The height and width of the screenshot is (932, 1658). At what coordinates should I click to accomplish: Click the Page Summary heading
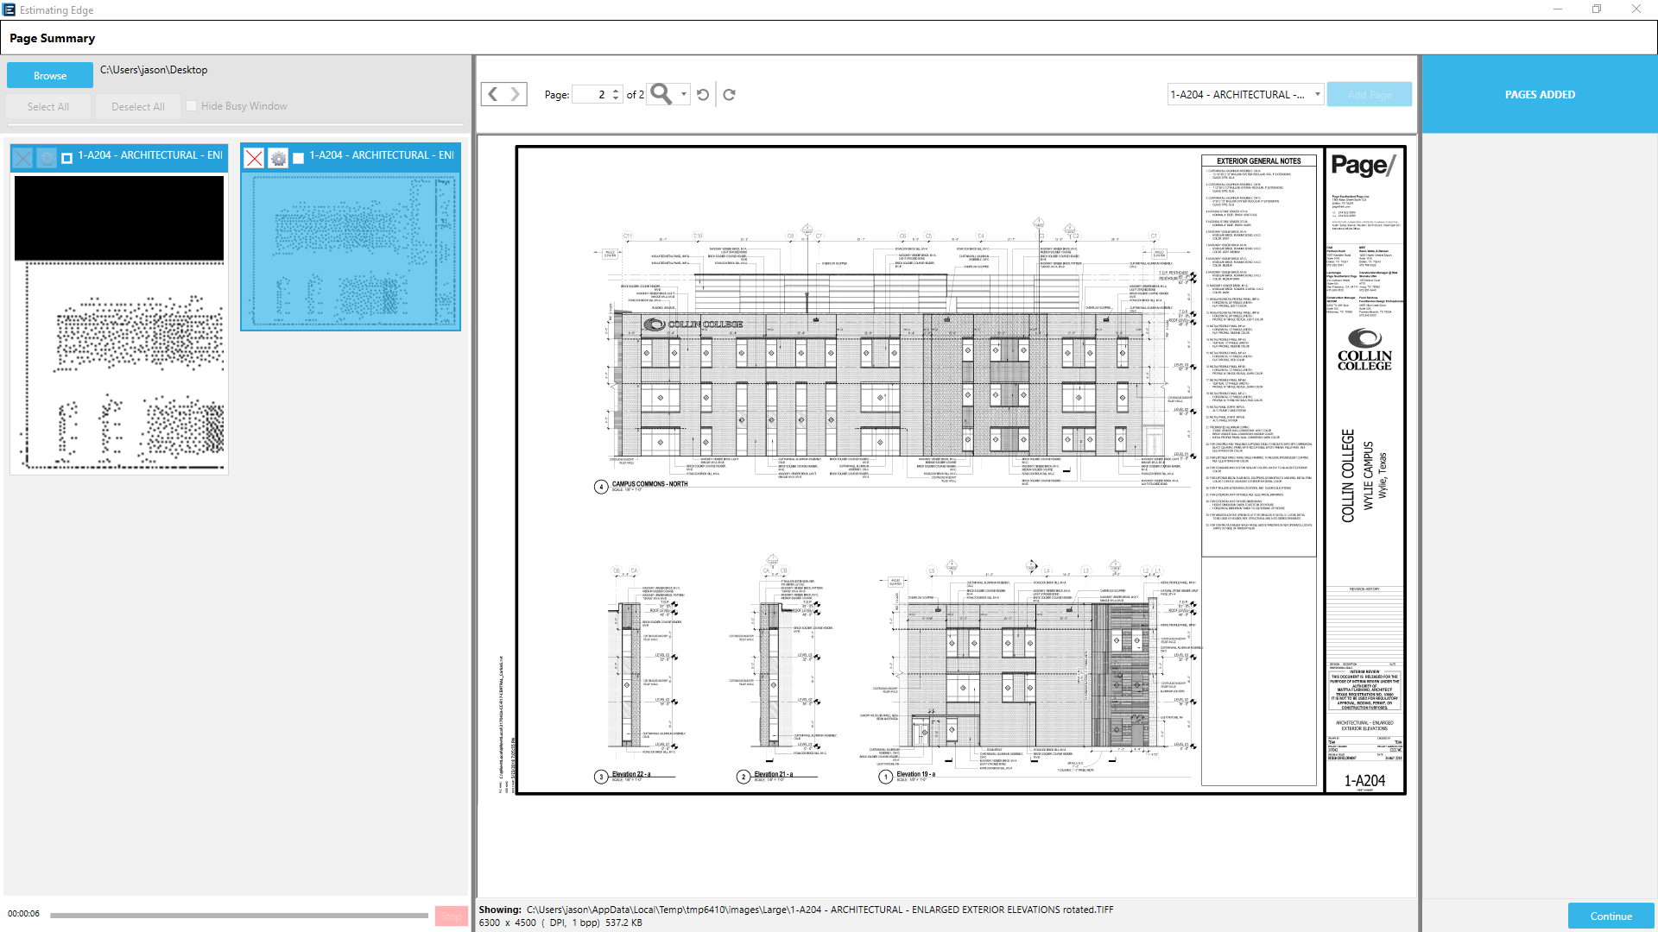click(x=53, y=38)
